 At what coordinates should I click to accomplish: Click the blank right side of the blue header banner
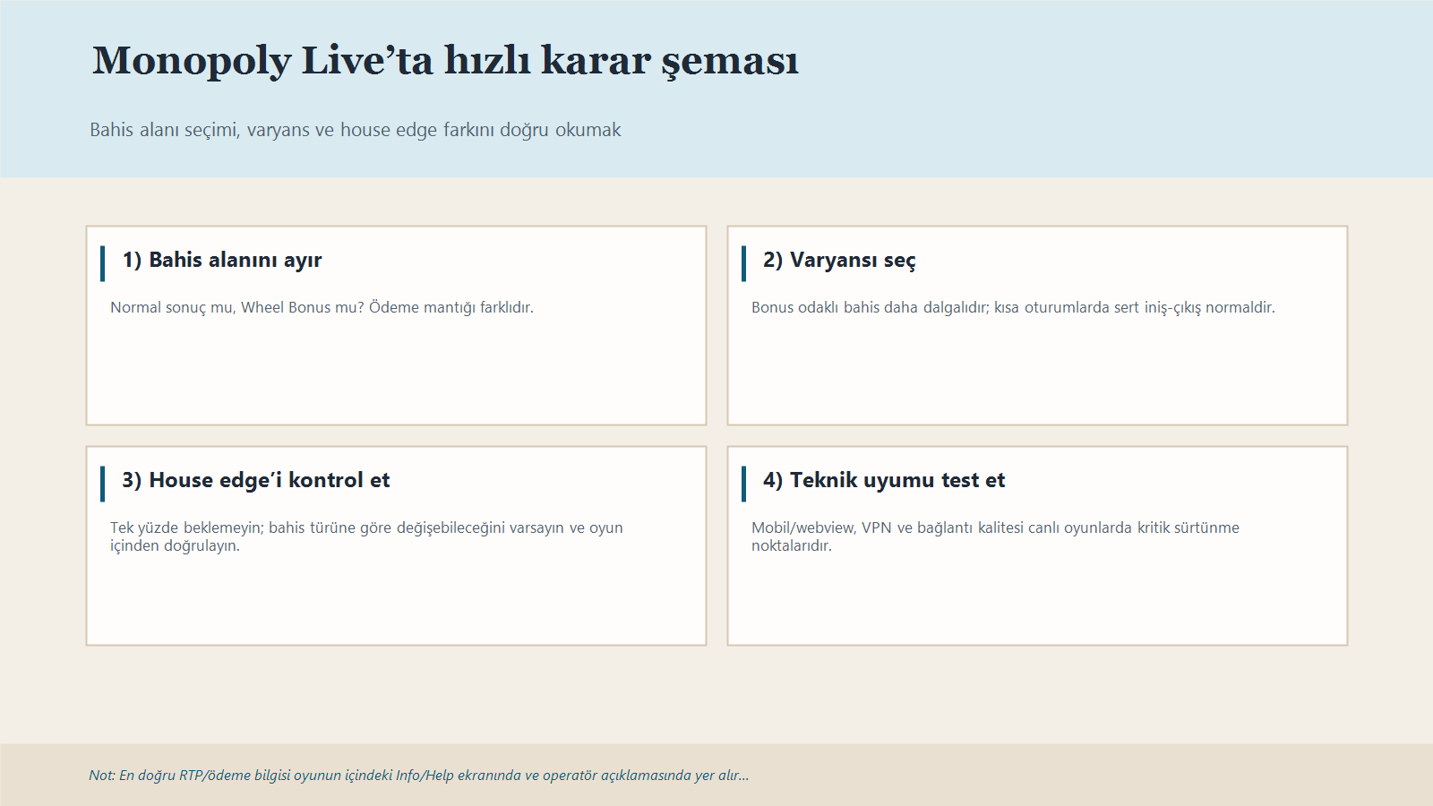point(1164,90)
